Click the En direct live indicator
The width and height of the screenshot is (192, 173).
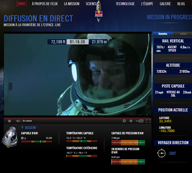(x=26, y=121)
